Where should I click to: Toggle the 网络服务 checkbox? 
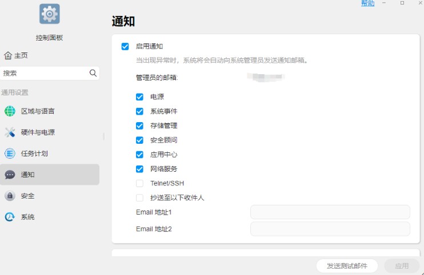click(139, 169)
